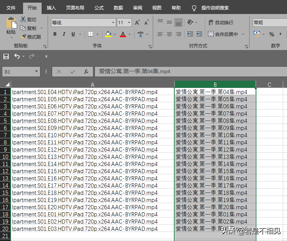Open Insert Function fx button

[86, 72]
